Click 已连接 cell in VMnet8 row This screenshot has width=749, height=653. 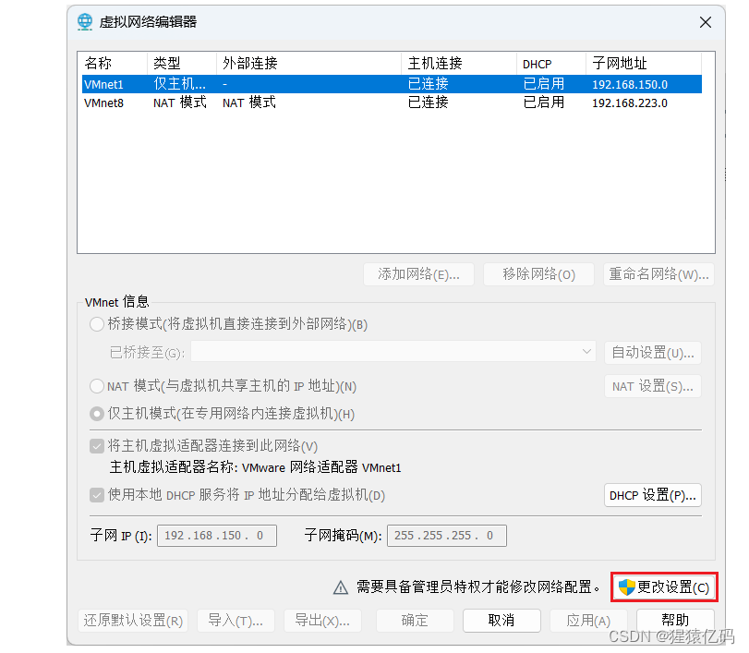[428, 103]
